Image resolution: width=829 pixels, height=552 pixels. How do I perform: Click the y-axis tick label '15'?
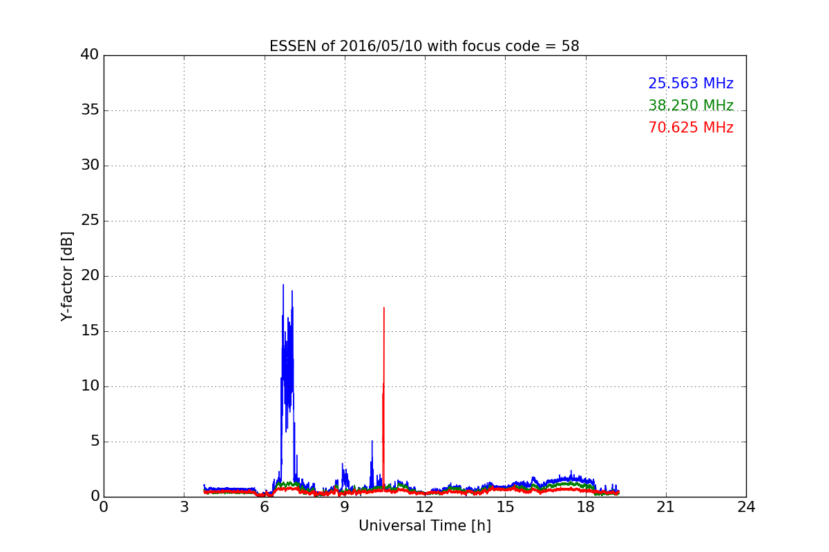pyautogui.click(x=90, y=331)
